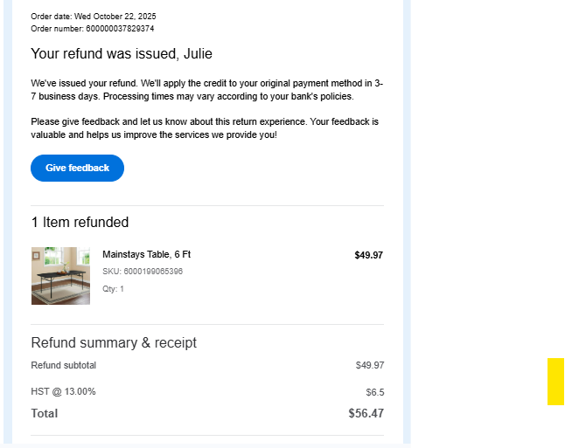The width and height of the screenshot is (565, 448).
Task: Click the total amount $56.47
Action: click(x=366, y=413)
